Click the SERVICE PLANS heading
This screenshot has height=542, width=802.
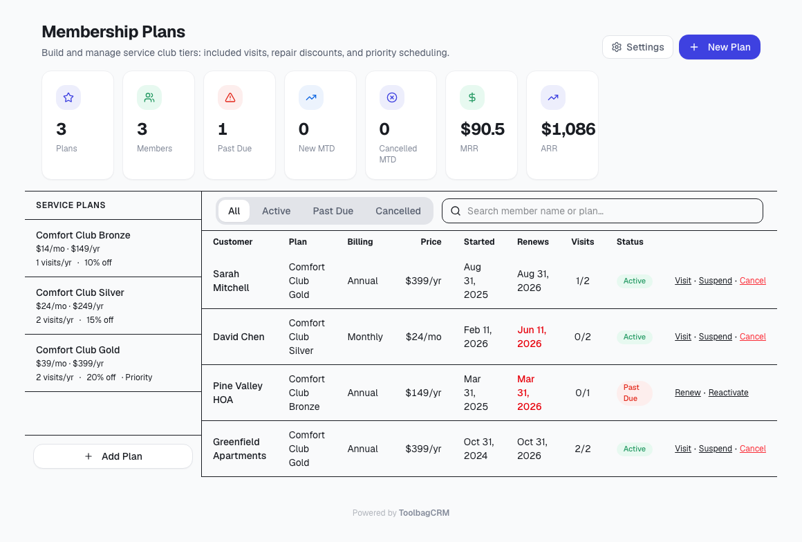pyautogui.click(x=71, y=205)
